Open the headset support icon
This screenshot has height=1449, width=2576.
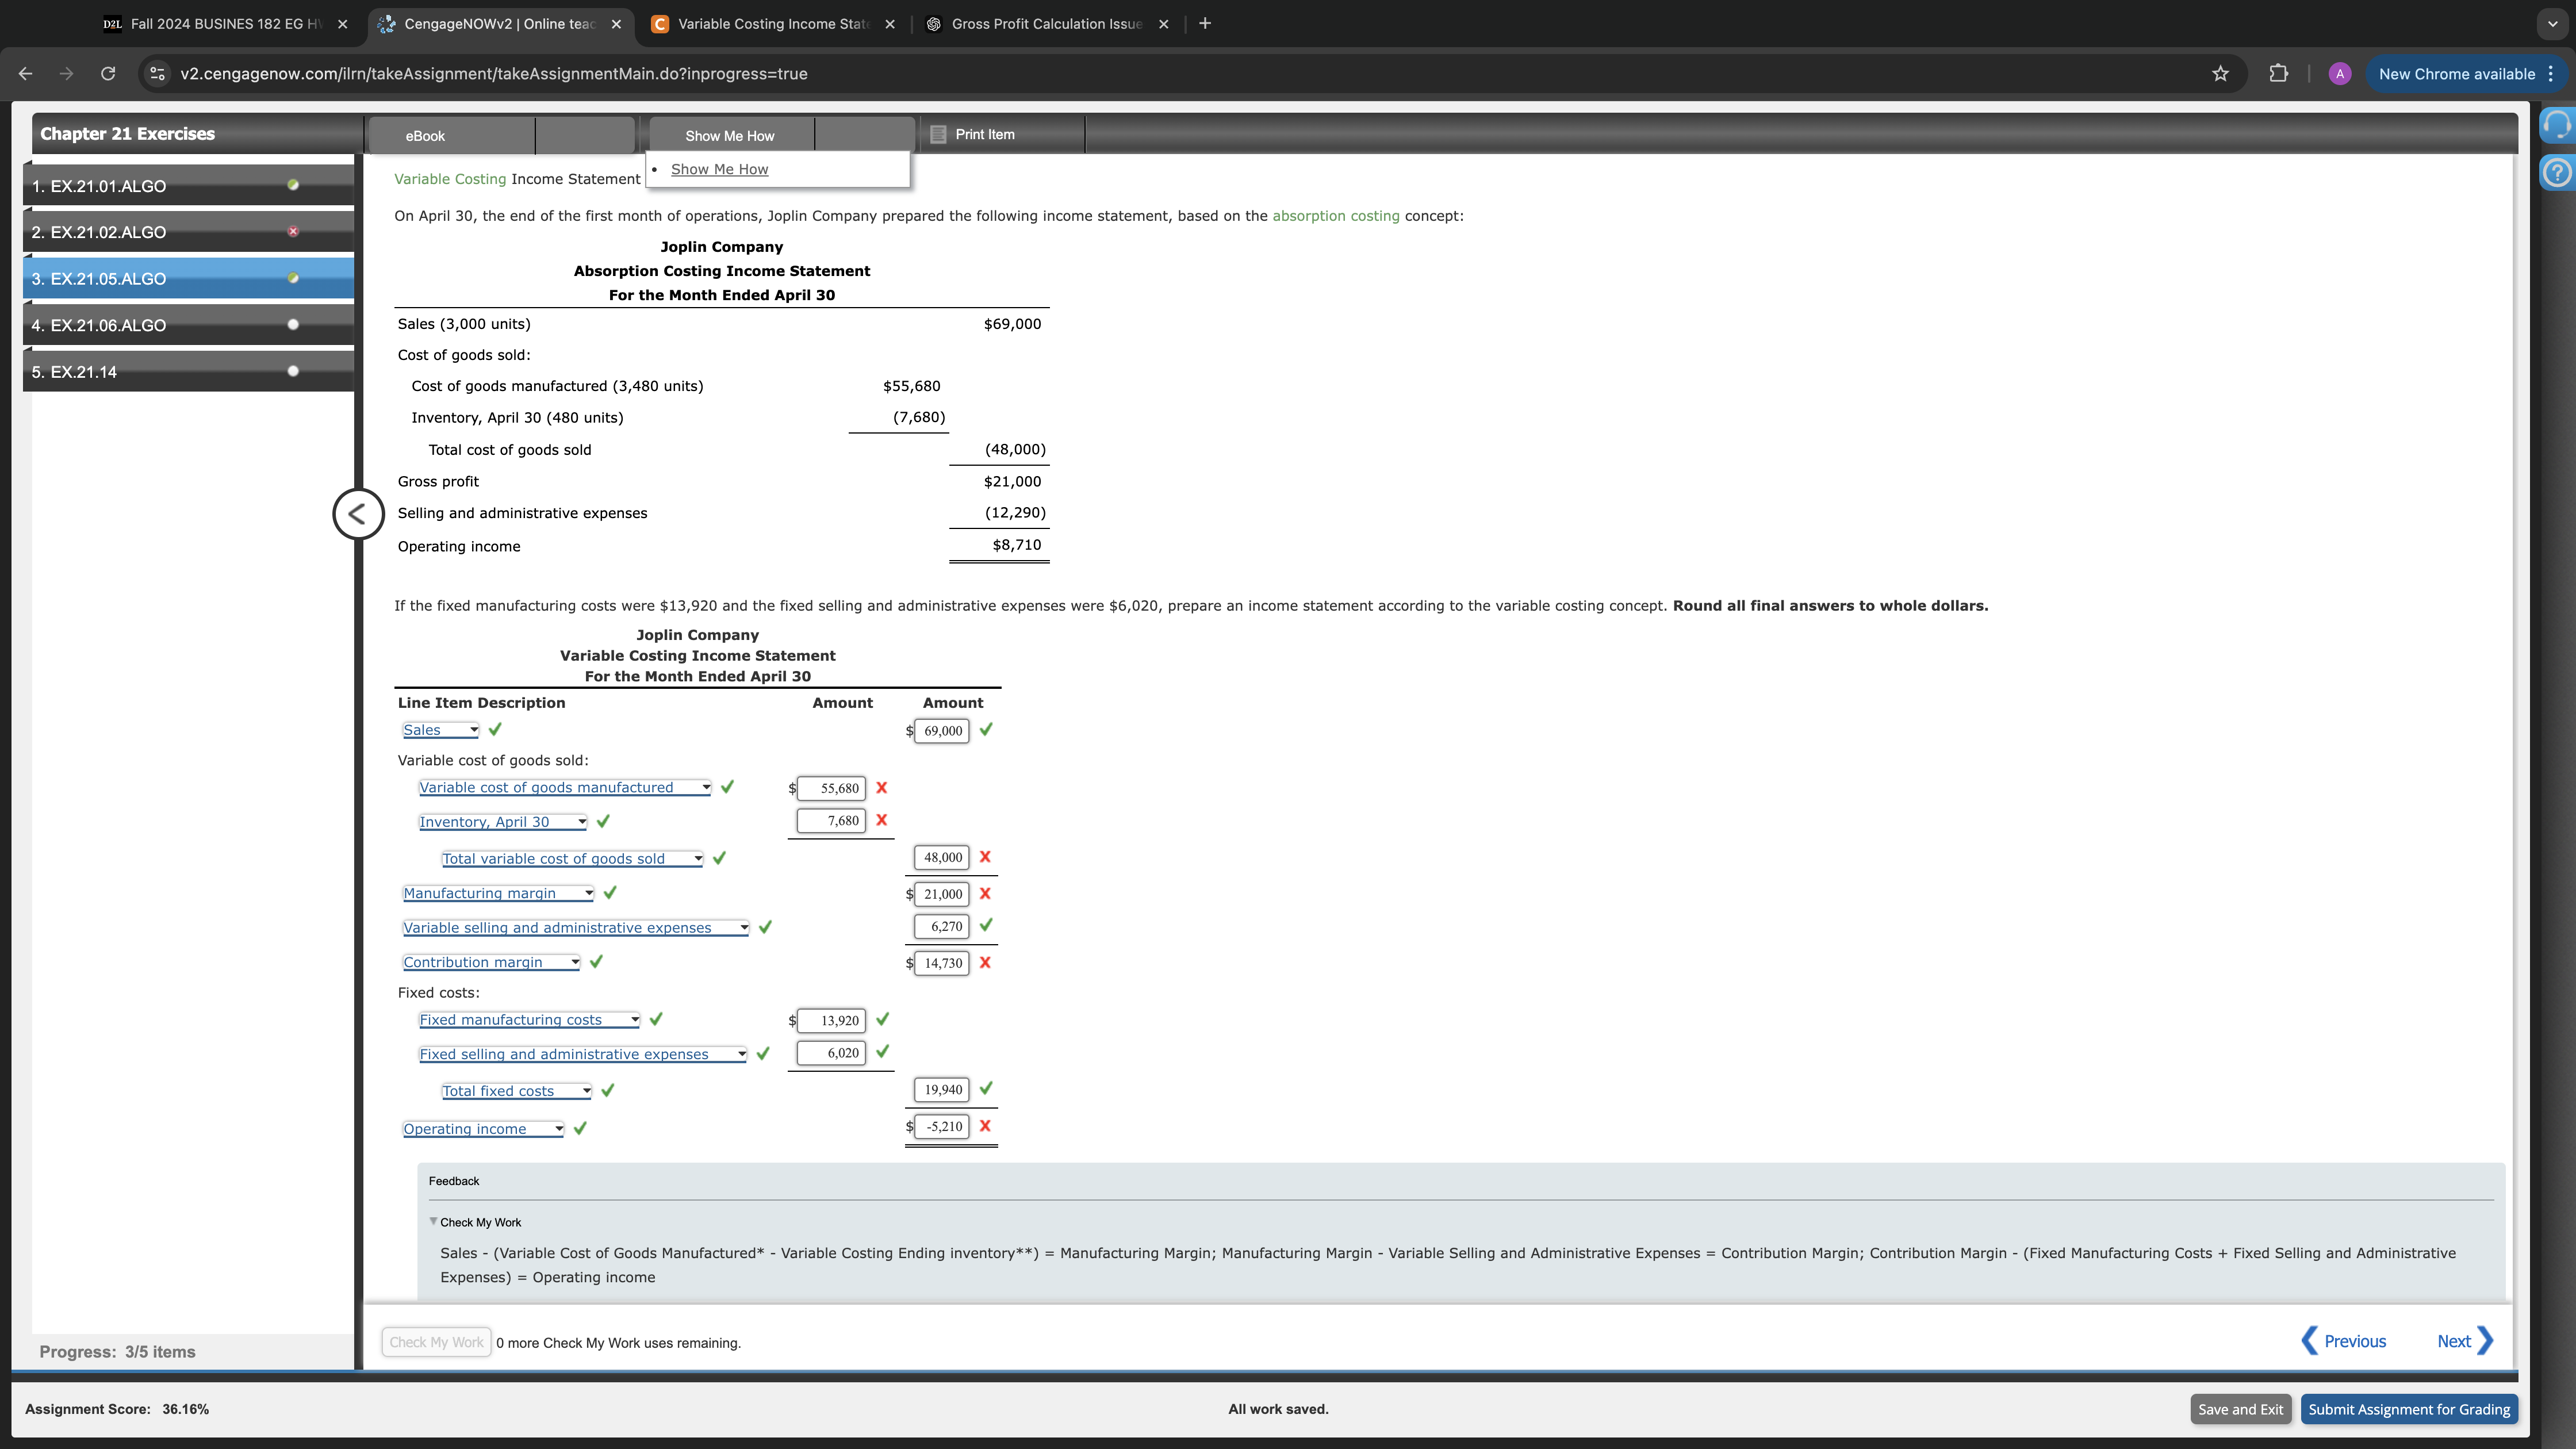[x=2556, y=126]
